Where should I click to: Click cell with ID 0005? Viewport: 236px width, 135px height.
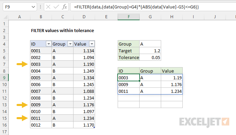41,78
